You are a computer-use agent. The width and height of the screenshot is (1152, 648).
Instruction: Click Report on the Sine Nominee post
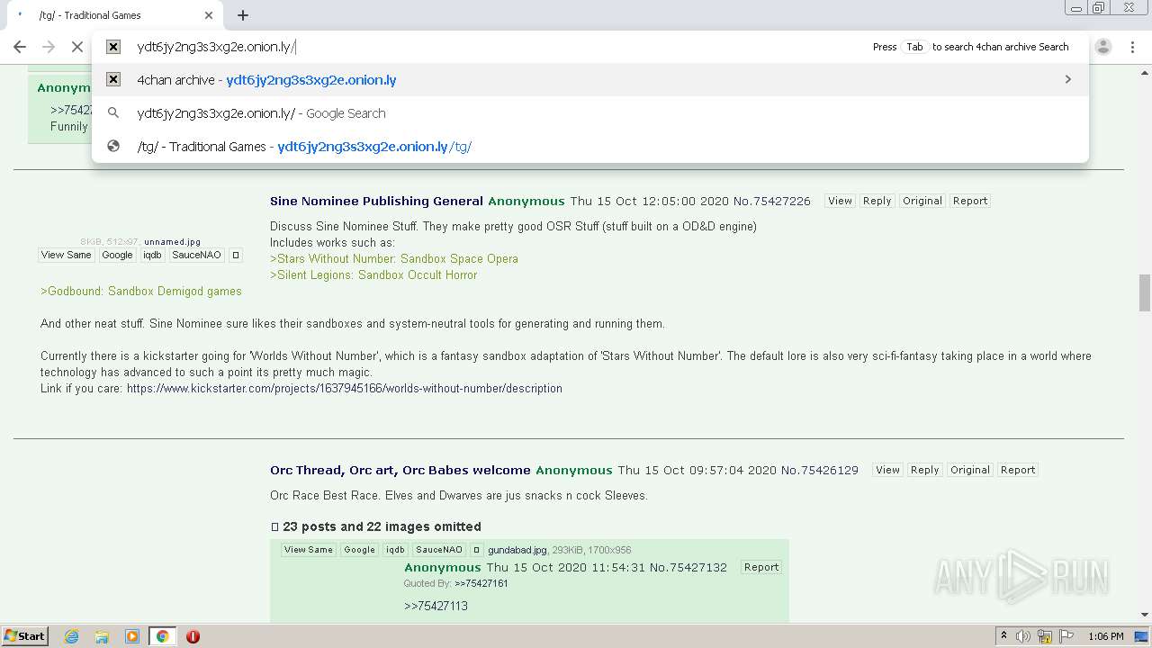pos(970,201)
